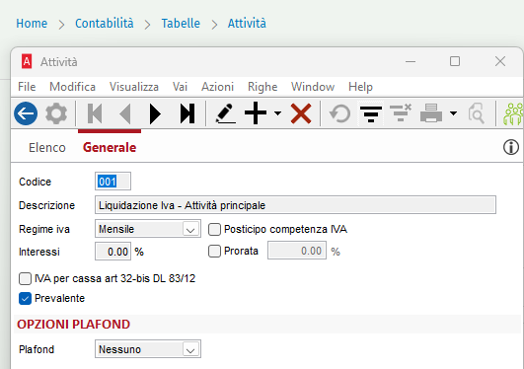This screenshot has width=524, height=369.
Task: Go to previous record arrow
Action: tap(125, 113)
